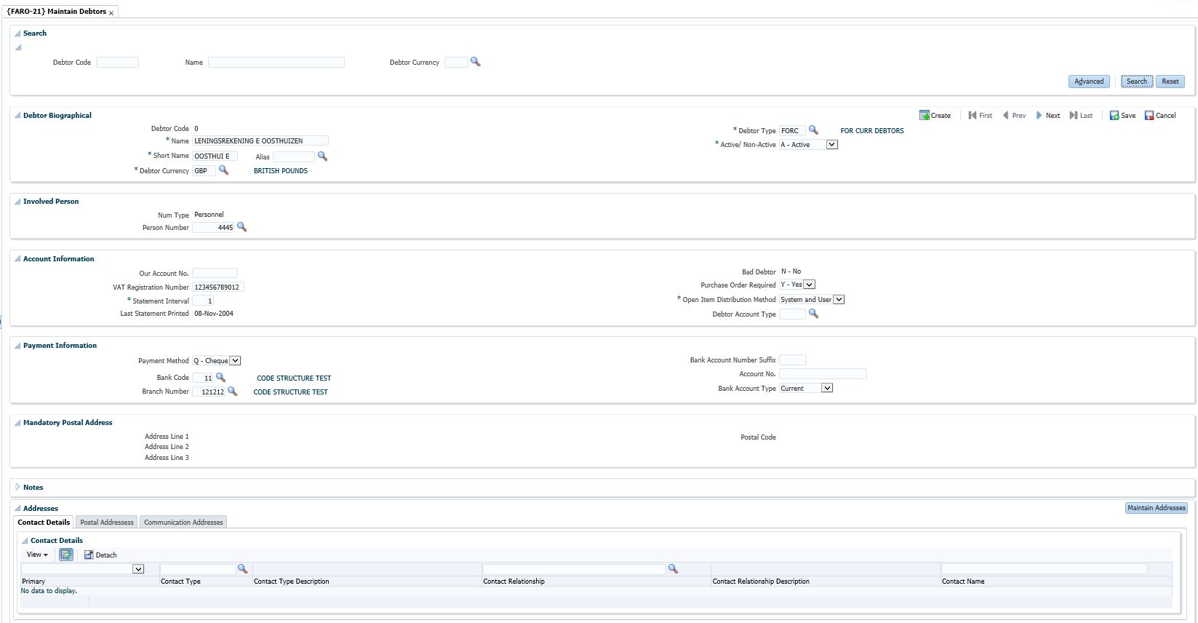Switch to the Postal Addresses tab
Image resolution: width=1198 pixels, height=623 pixels.
pyautogui.click(x=107, y=523)
